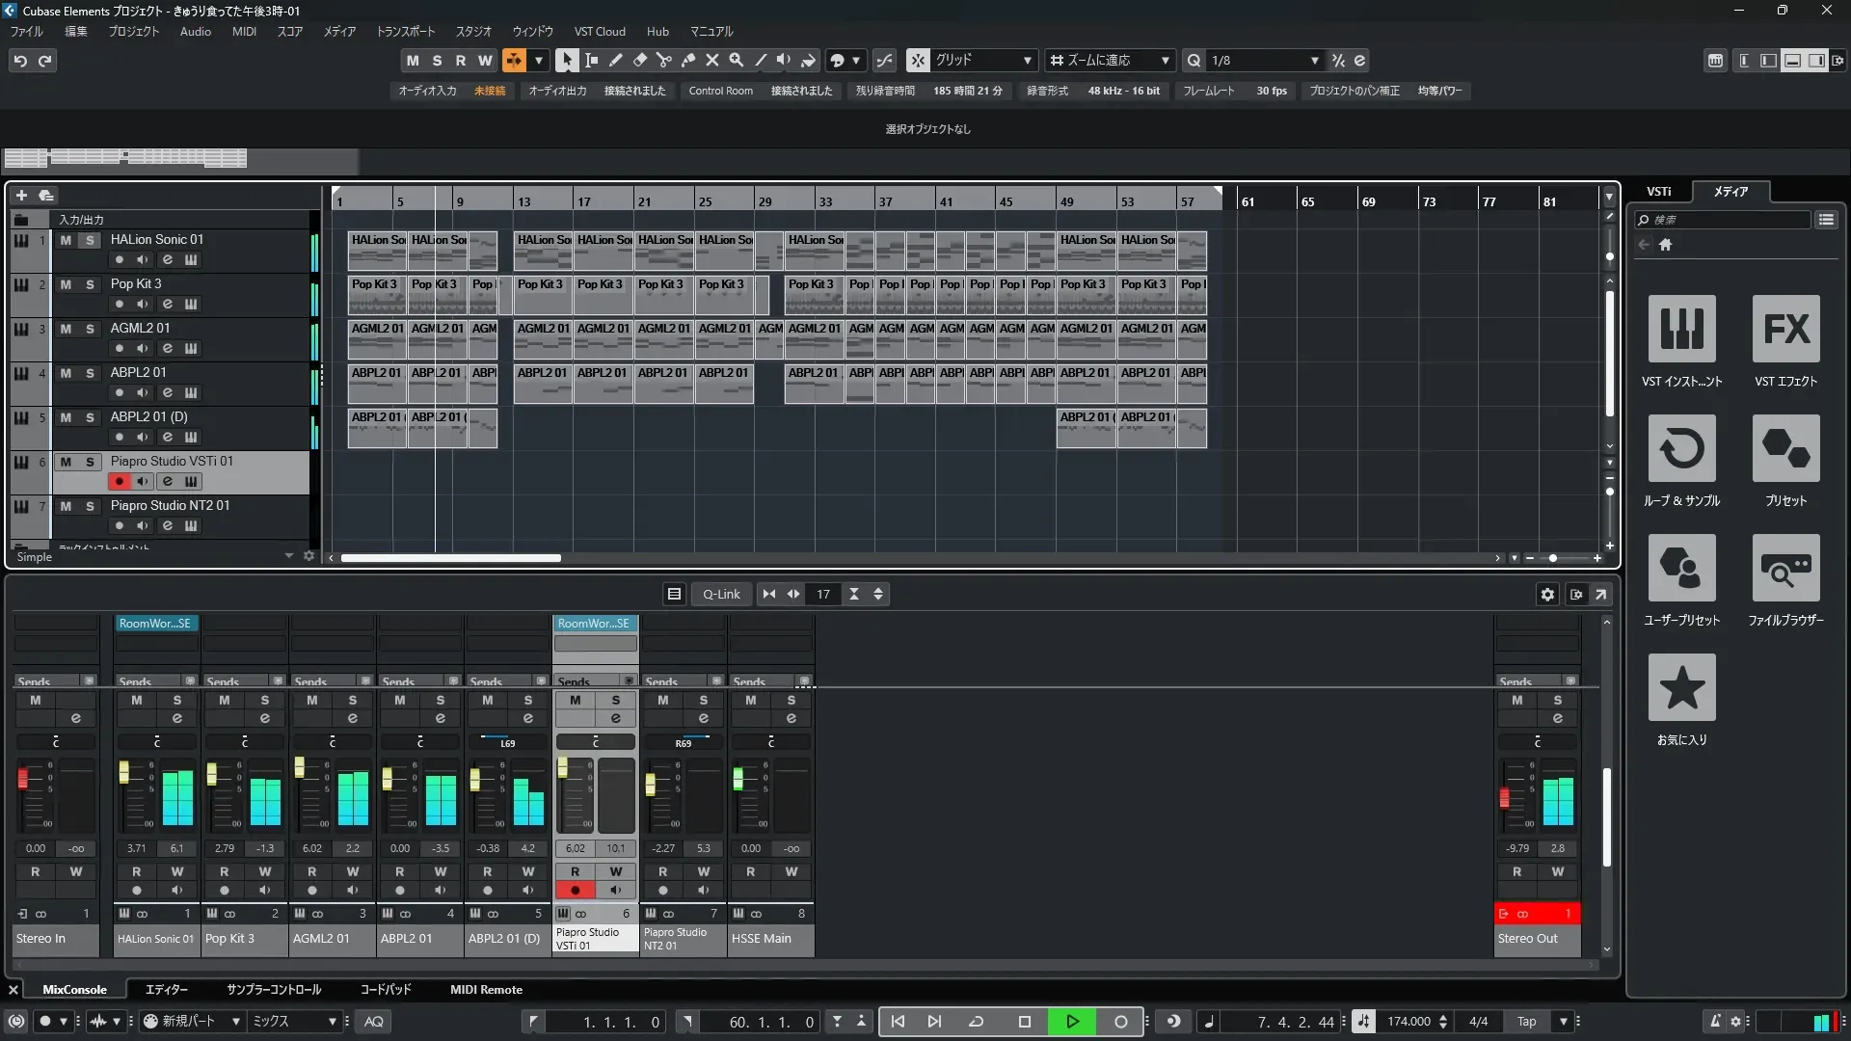The image size is (1851, 1041).
Task: Click the Q-Link button
Action: [x=721, y=595]
